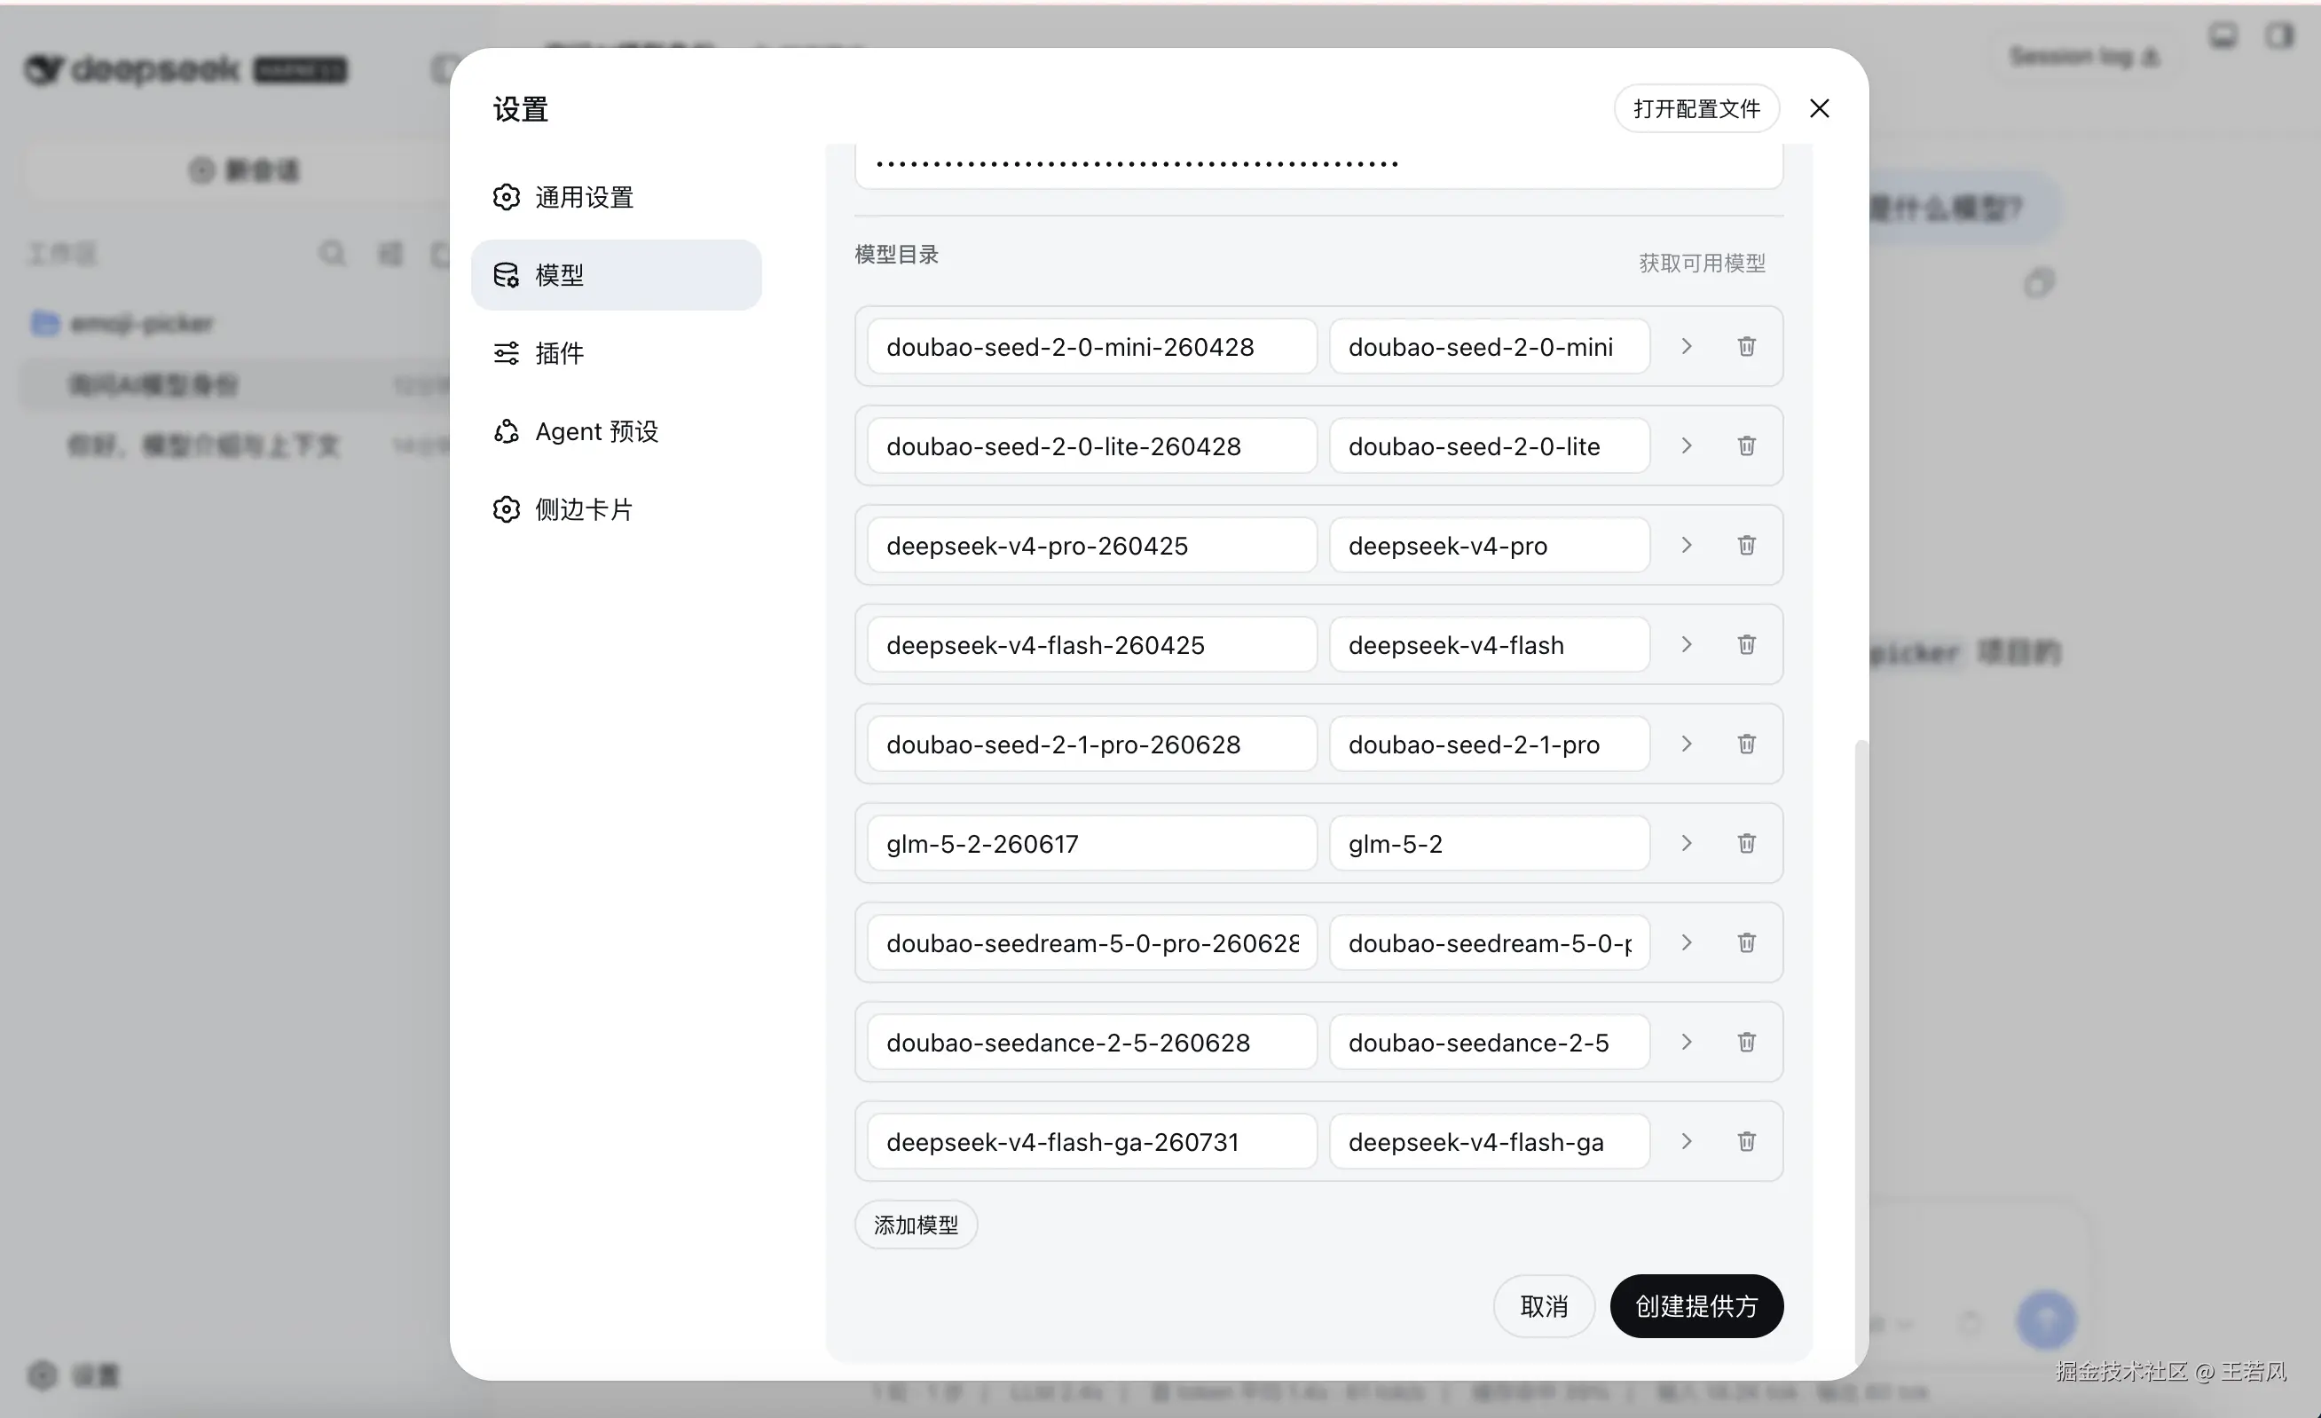Open the 通用设置 settings section
Image resolution: width=2321 pixels, height=1418 pixels.
[616, 197]
